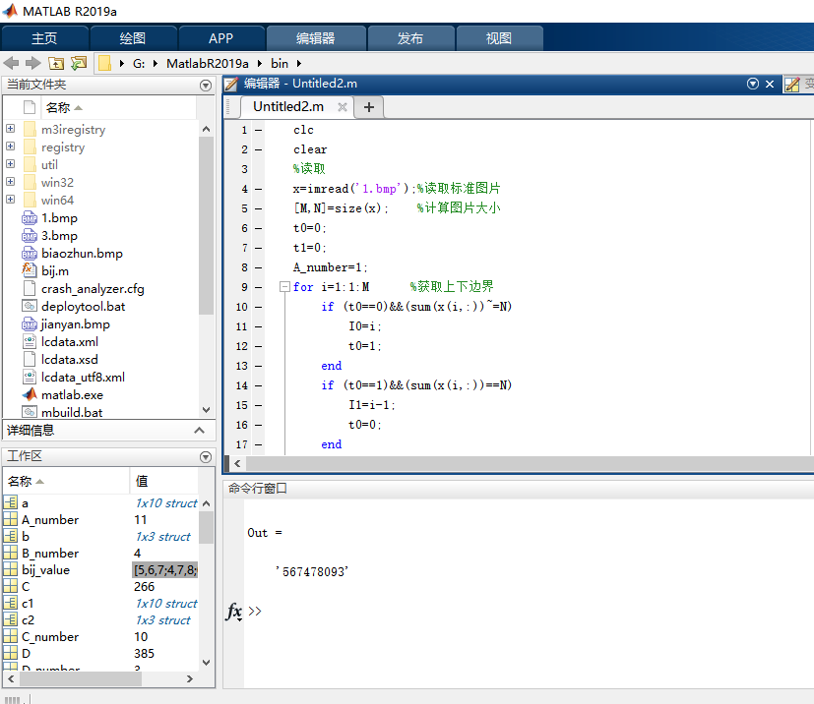
Task: Collapse the for loop code fold
Action: coord(284,286)
